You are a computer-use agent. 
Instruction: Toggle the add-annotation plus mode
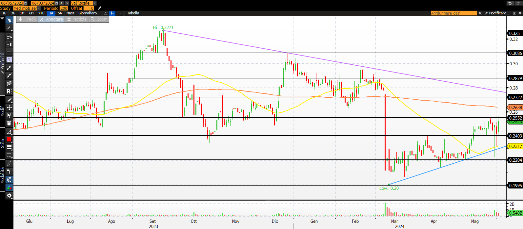click(x=9, y=172)
